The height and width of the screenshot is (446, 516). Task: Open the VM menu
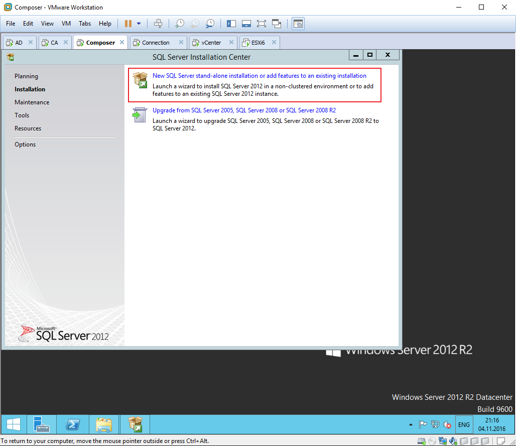[66, 24]
